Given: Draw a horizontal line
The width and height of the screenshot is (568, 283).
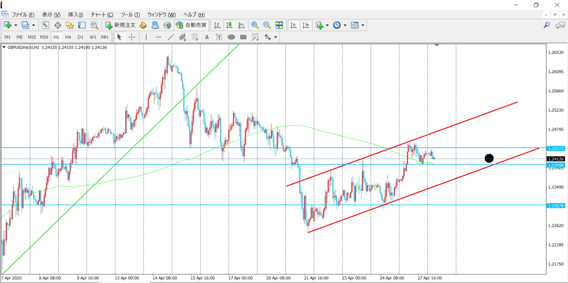Looking at the screenshot, I should pyautogui.click(x=159, y=37).
